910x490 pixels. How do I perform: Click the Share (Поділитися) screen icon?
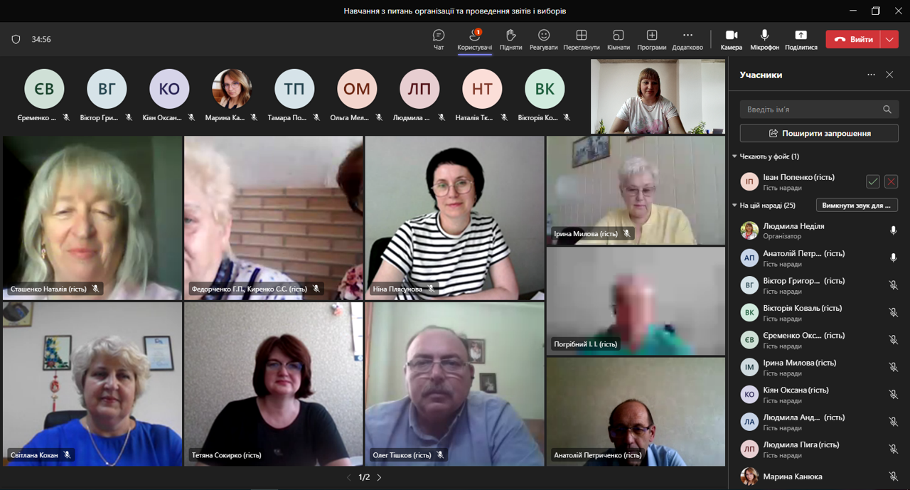point(801,36)
